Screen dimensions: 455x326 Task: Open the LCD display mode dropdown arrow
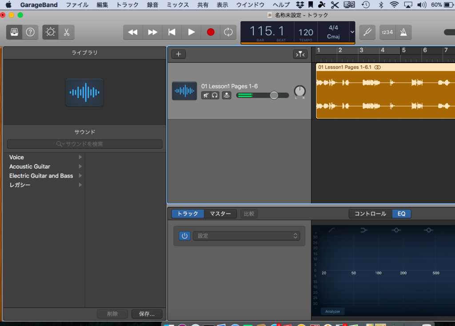[x=352, y=32]
